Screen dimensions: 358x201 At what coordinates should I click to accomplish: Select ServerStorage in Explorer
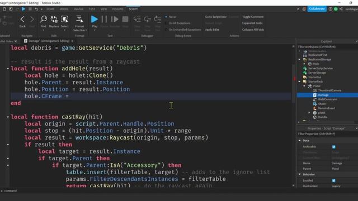click(x=317, y=73)
